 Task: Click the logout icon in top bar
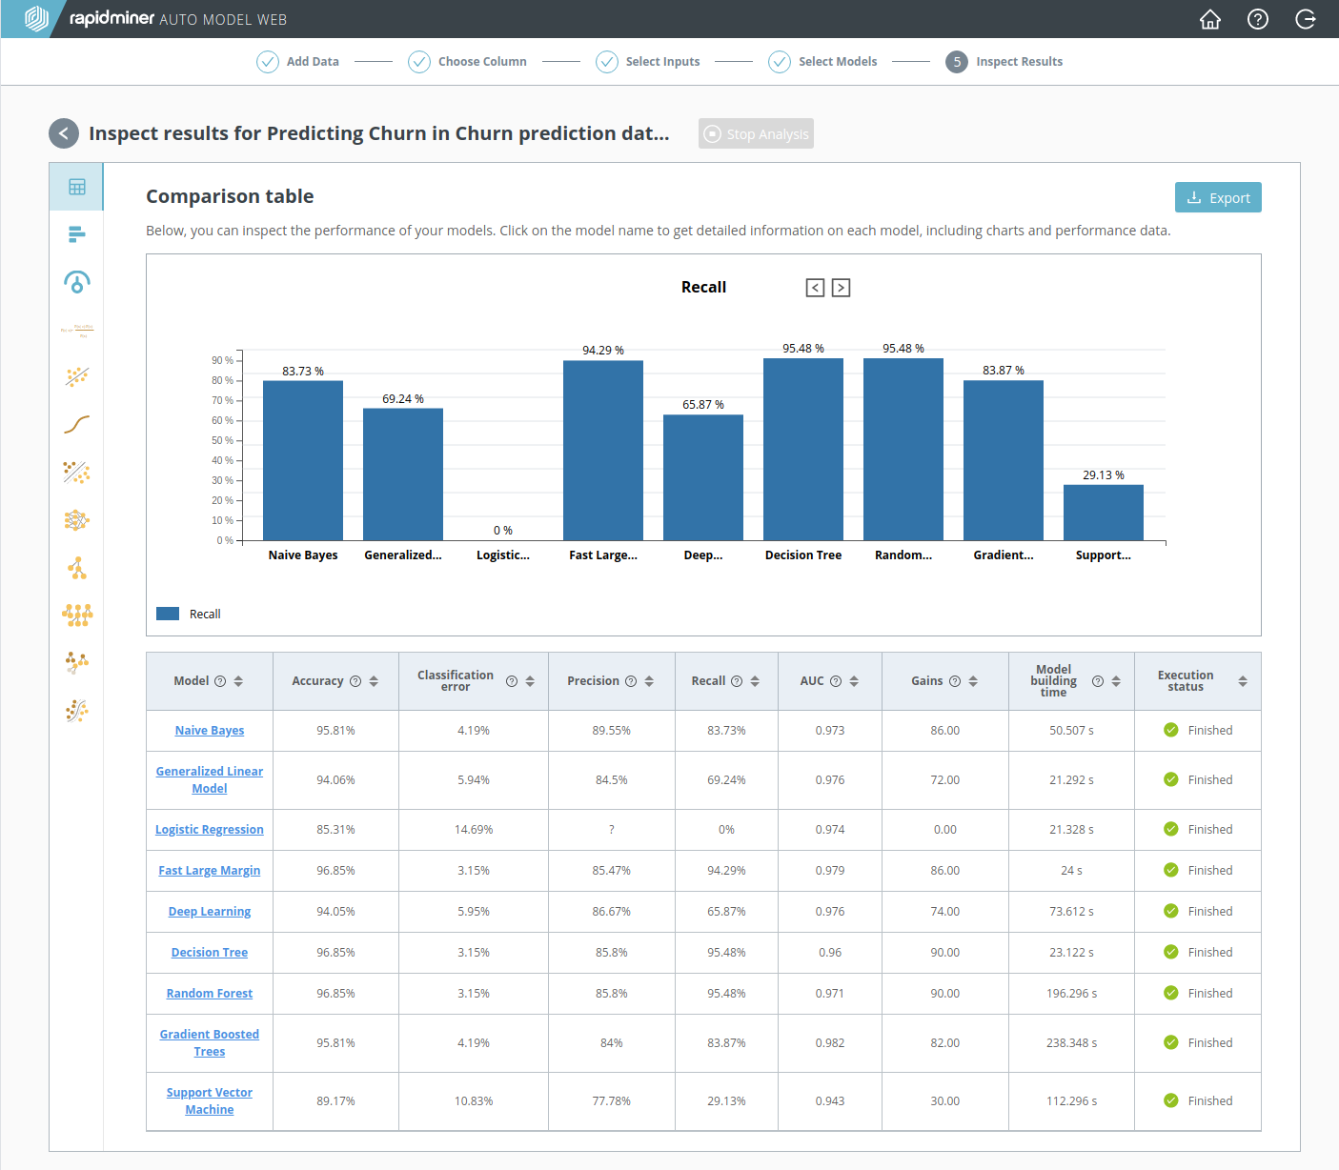pyautogui.click(x=1306, y=19)
